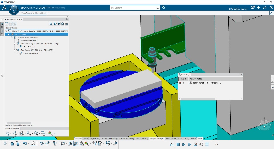Switch to the Analysis & Output tab
274x149 pixels.
pos(157,138)
